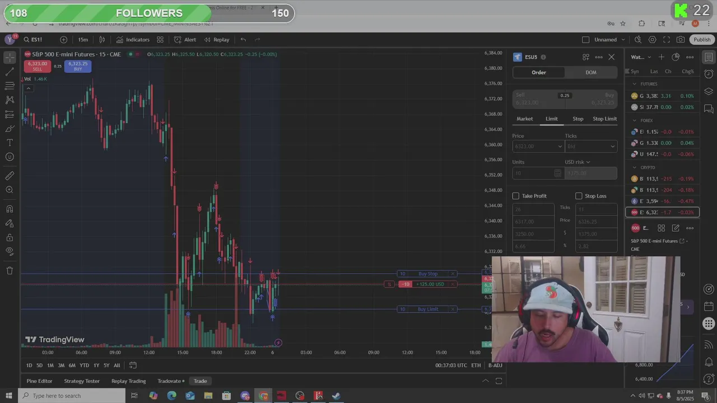The height and width of the screenshot is (403, 717).
Task: Select the ruler measure tool
Action: coord(10,176)
